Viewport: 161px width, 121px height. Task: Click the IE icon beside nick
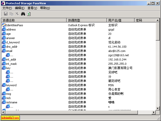4,98
